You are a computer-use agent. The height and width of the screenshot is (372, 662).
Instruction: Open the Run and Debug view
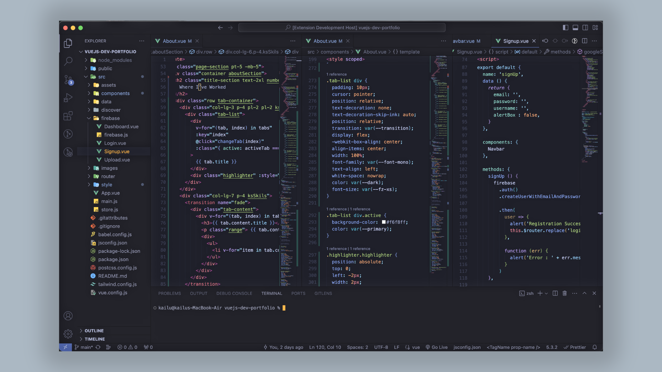68,98
